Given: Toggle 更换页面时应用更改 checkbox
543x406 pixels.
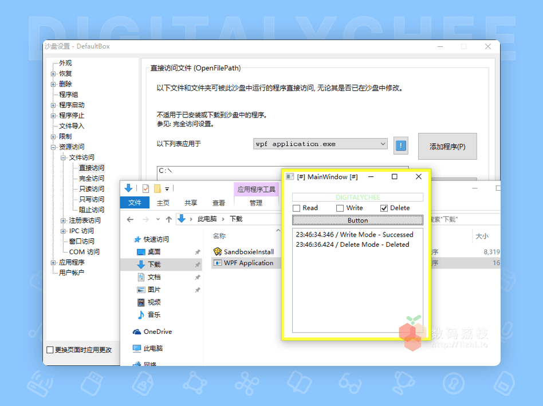Looking at the screenshot, I should (50, 350).
